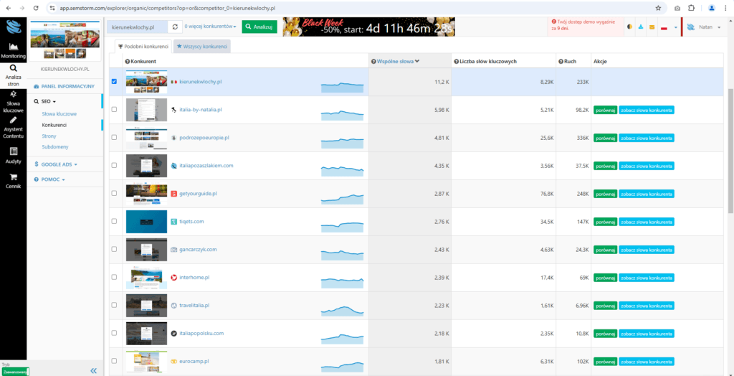This screenshot has height=376, width=734.
Task: Click the browser address bar URL
Action: [168, 8]
